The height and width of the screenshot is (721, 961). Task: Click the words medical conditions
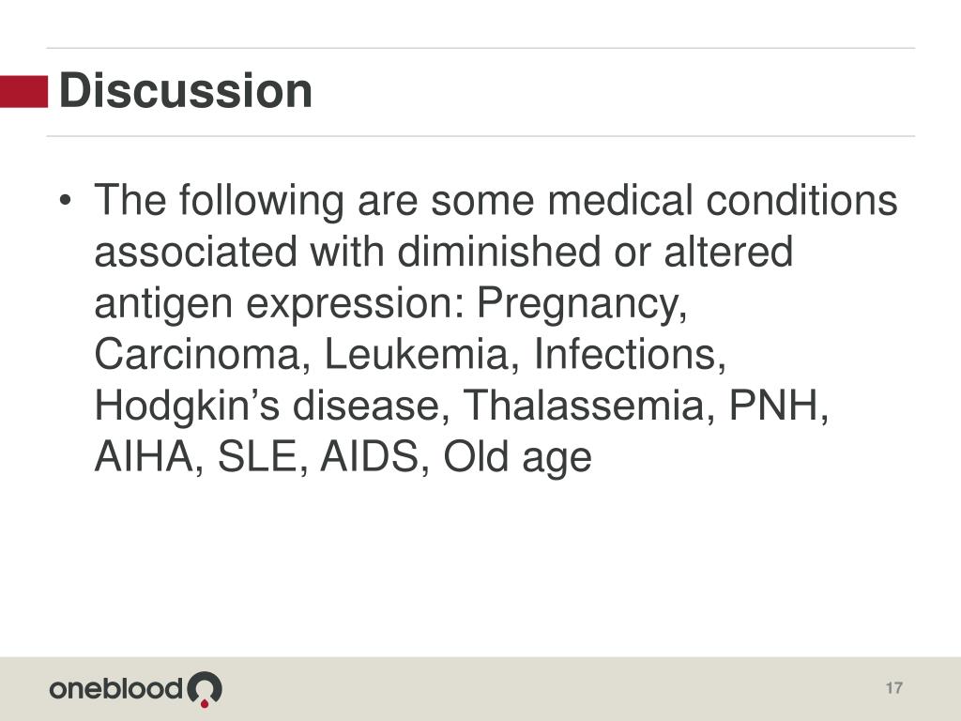tap(722, 201)
